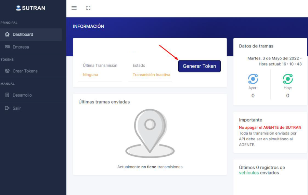This screenshot has width=308, height=195.
Task: Open the Dashboard menu item
Action: click(x=23, y=34)
